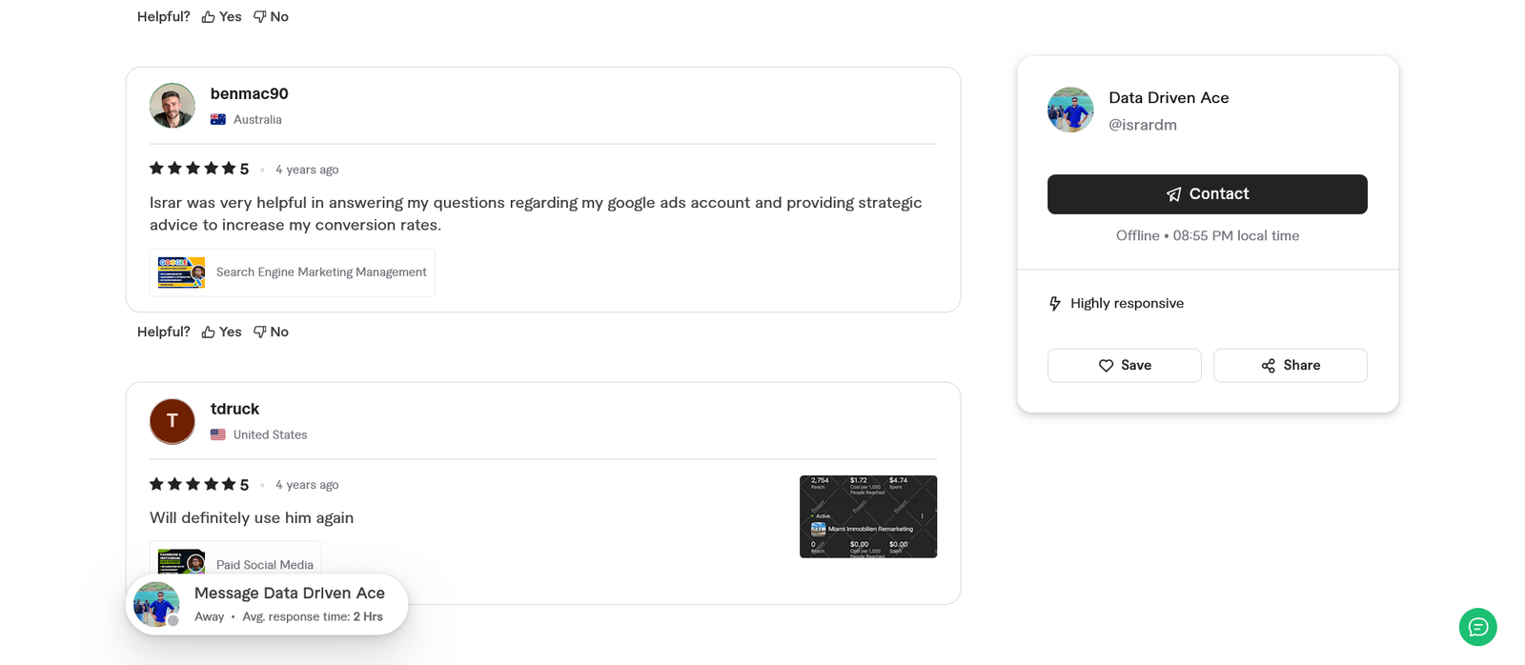Click the thumbs-down icon on benmac90's review
This screenshot has height=665, width=1525.
[x=258, y=332]
